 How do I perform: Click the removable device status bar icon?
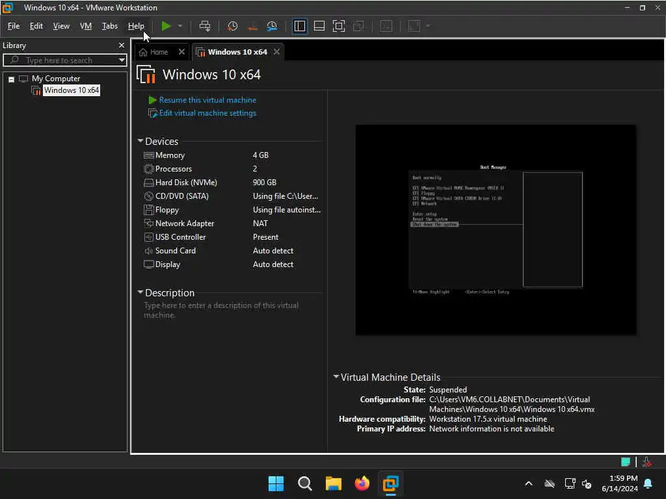click(647, 462)
